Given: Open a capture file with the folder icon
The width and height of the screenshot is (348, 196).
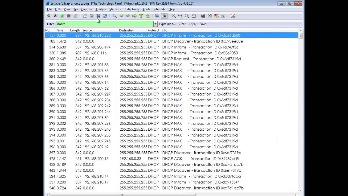Looking at the screenshot, I should pos(85,16).
